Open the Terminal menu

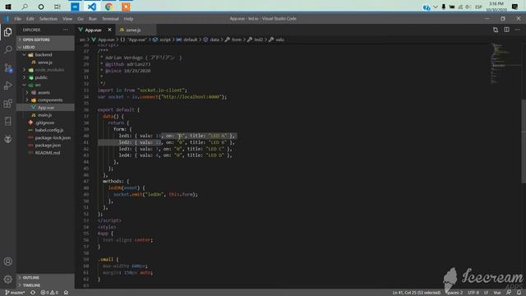coord(110,19)
